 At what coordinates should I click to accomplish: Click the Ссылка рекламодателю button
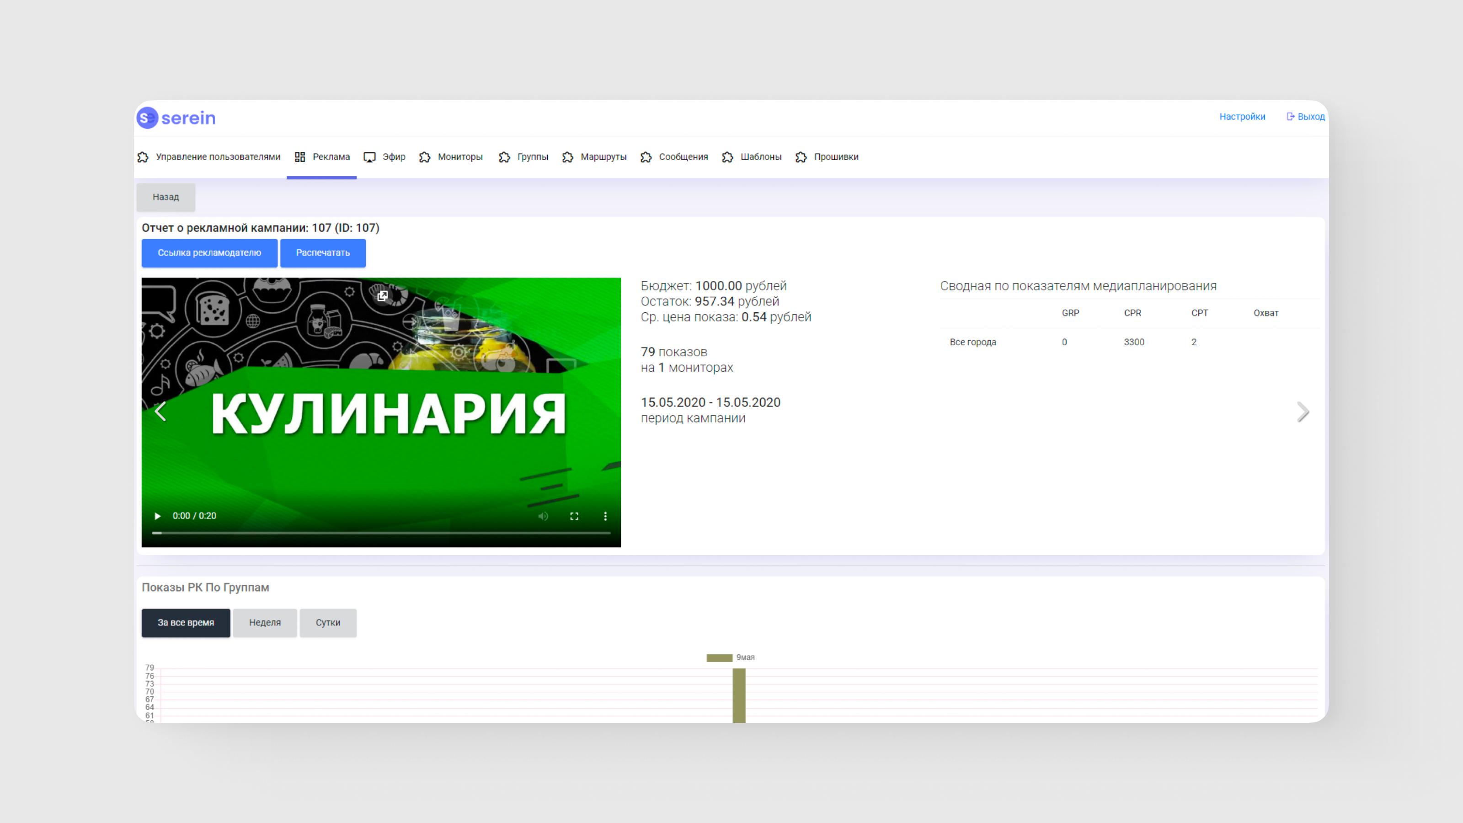pos(209,253)
